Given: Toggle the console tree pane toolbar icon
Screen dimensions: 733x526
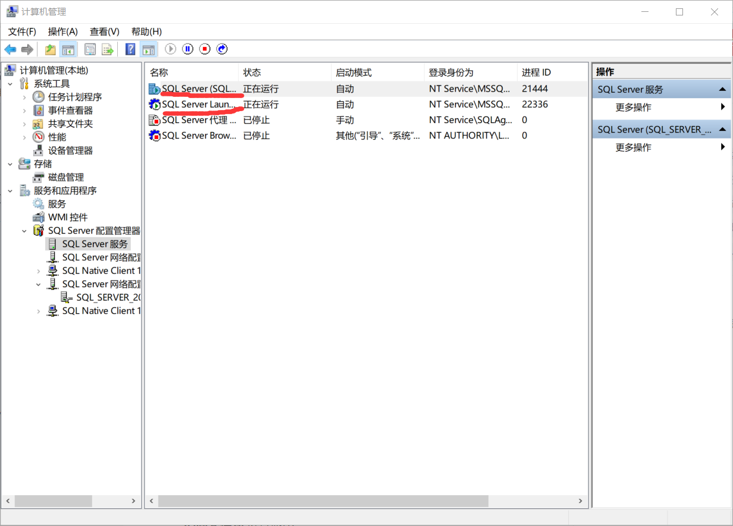Looking at the screenshot, I should coord(68,49).
